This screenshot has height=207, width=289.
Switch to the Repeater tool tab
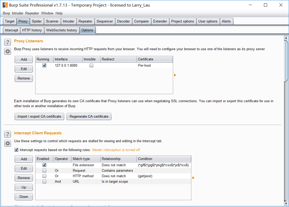pyautogui.click(x=85, y=21)
